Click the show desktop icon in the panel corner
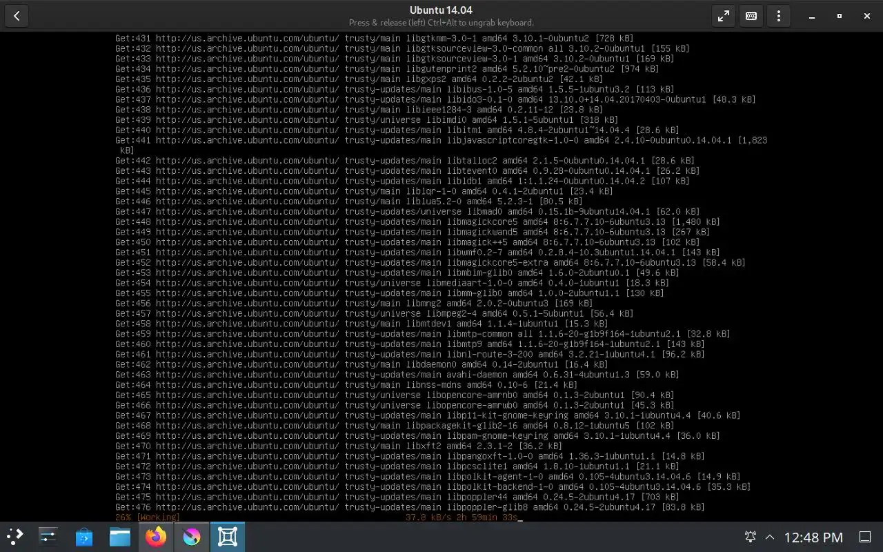This screenshot has width=883, height=552. coord(864,537)
